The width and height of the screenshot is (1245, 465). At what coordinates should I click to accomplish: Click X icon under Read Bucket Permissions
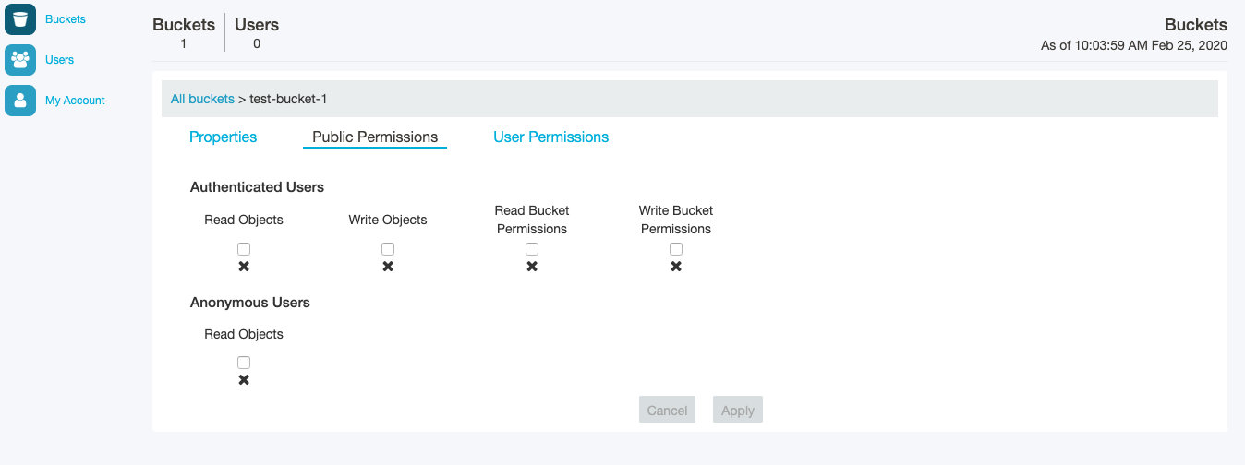(532, 267)
